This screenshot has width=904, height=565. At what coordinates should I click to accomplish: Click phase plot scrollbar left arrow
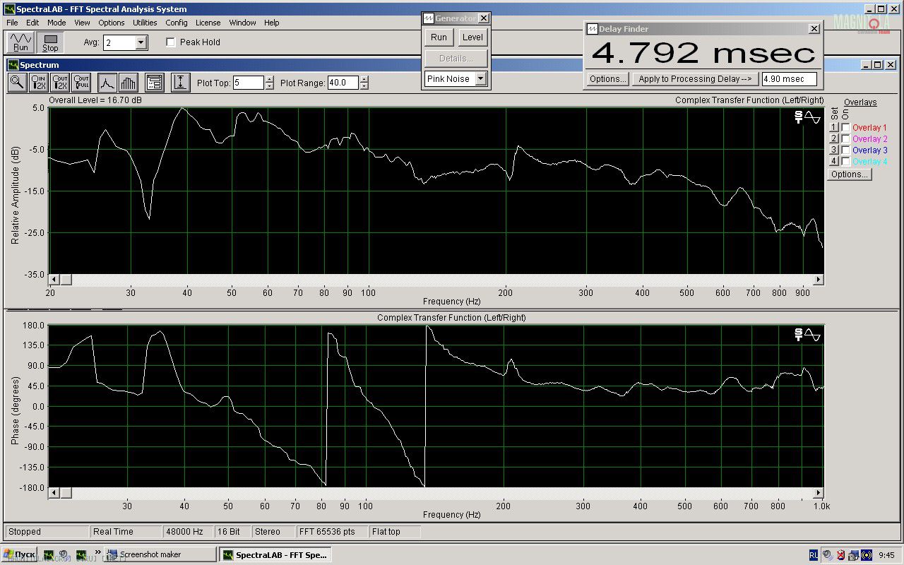tap(54, 493)
